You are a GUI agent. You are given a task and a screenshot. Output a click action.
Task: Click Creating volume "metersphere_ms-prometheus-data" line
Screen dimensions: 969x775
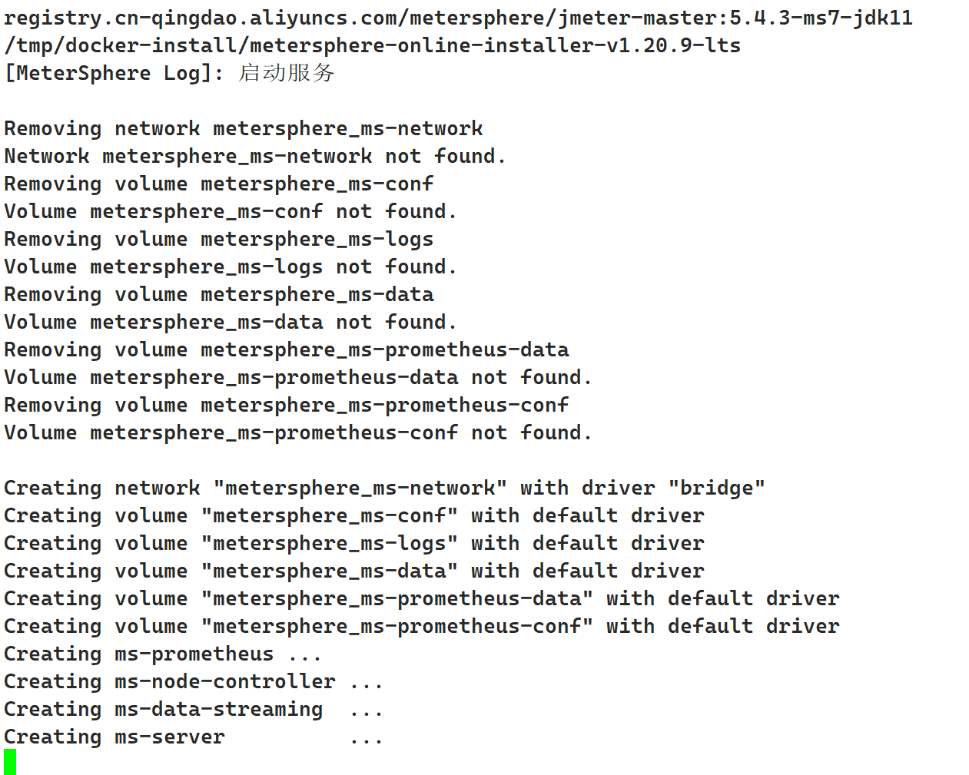(421, 598)
